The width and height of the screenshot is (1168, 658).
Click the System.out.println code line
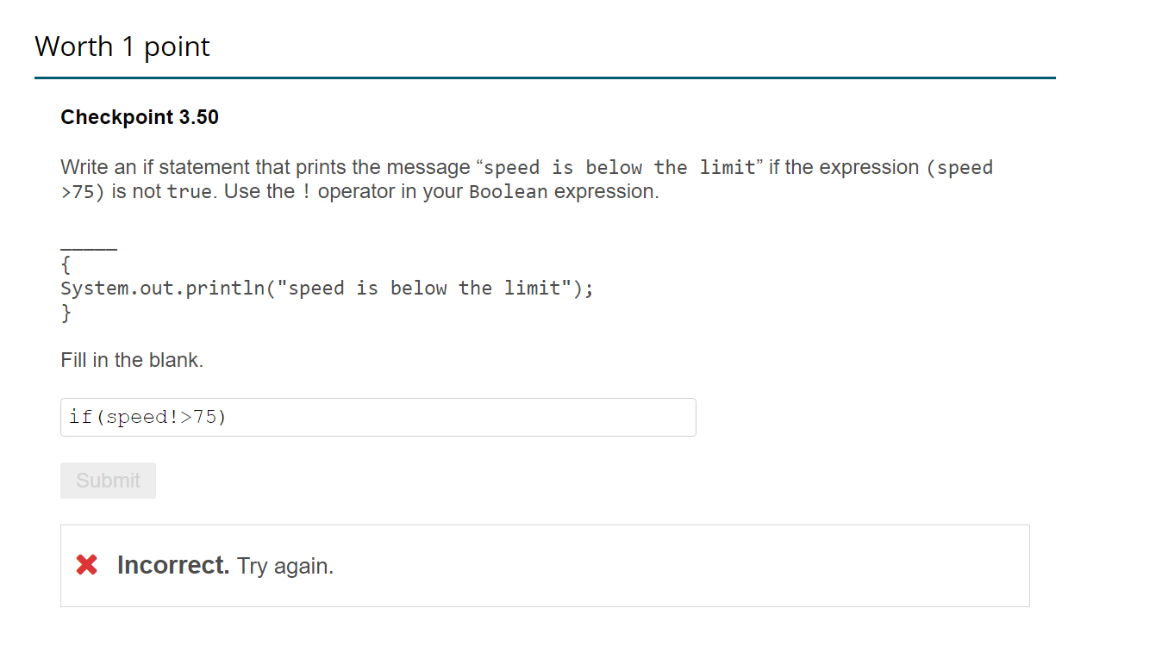tap(326, 288)
